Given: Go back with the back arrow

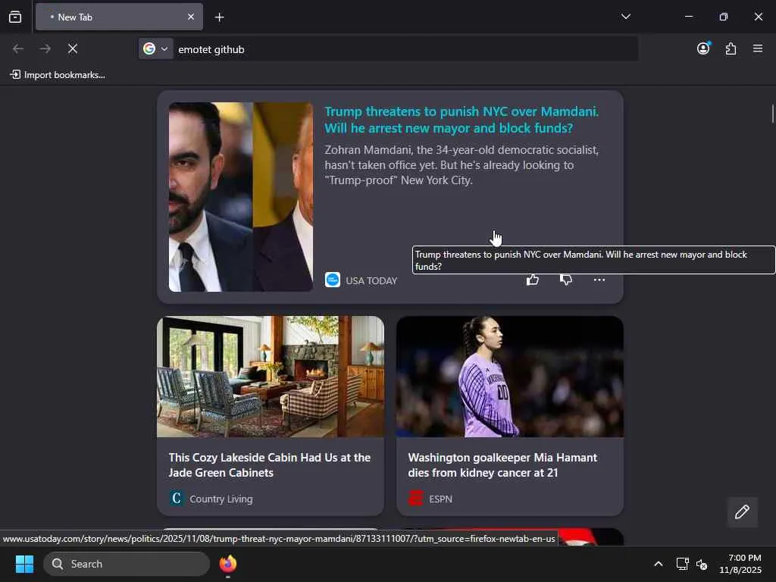Looking at the screenshot, I should [18, 48].
